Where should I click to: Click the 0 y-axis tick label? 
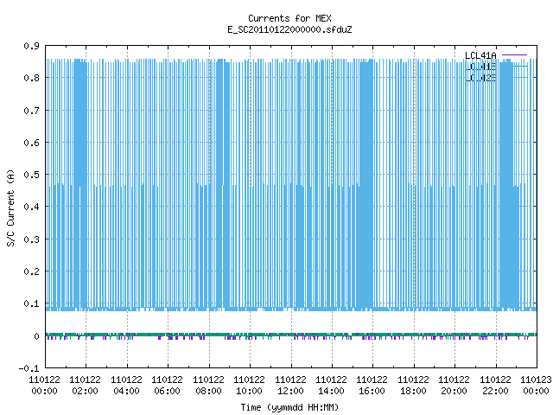point(36,336)
